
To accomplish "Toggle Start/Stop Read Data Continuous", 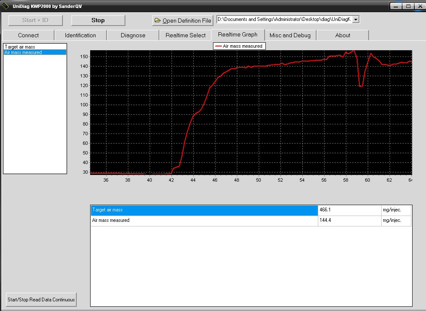I will point(41,299).
